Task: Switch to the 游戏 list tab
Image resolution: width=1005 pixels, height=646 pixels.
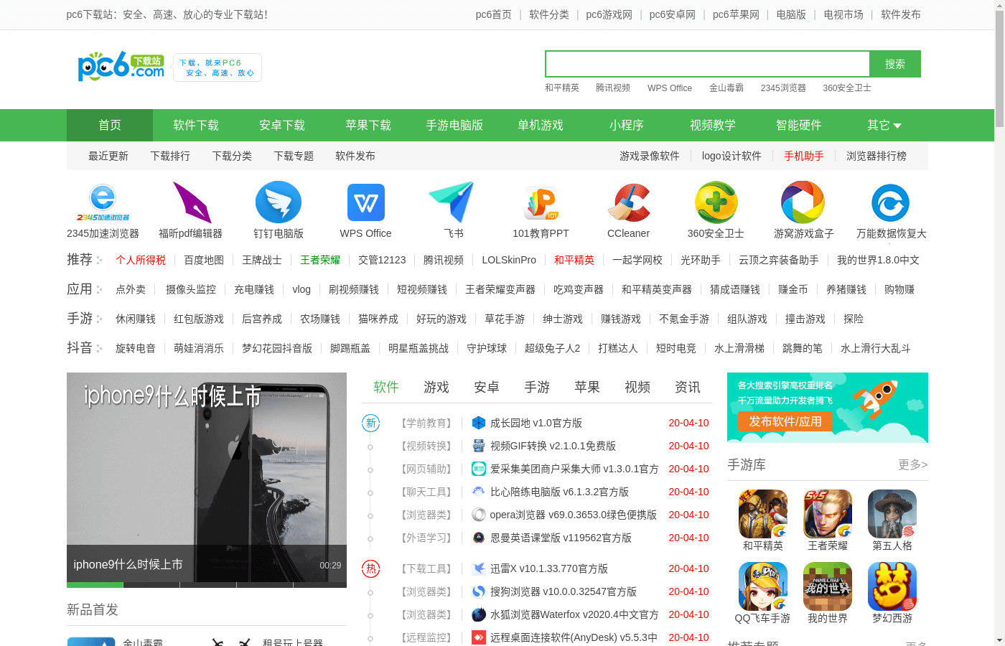Action: point(436,388)
